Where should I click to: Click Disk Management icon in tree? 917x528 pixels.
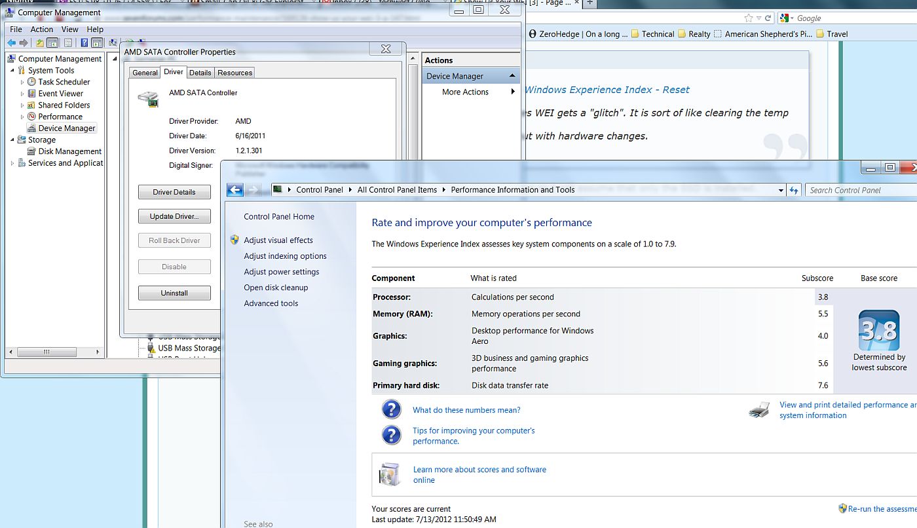point(31,151)
